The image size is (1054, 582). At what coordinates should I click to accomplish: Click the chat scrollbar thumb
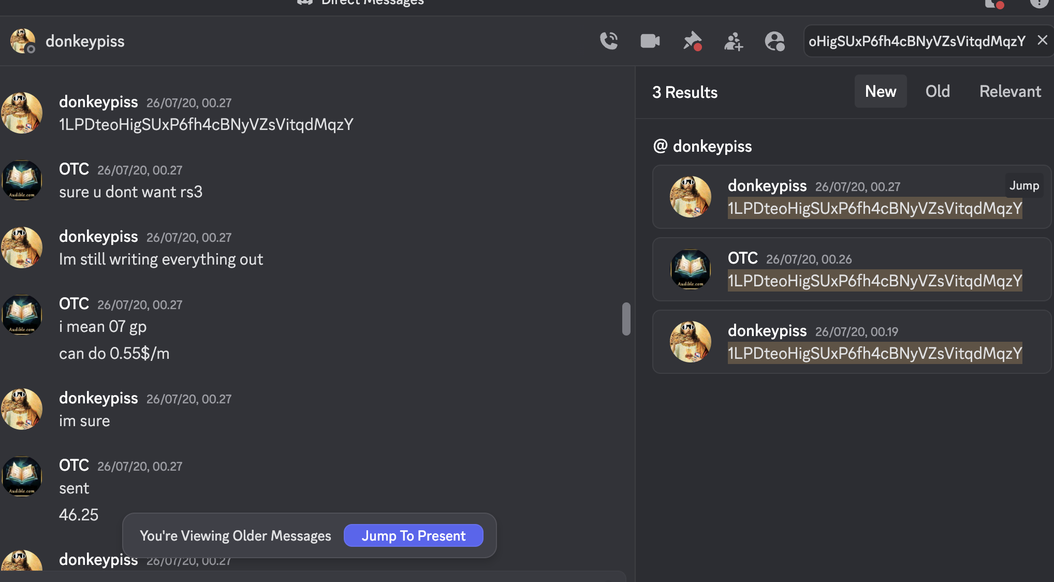[626, 319]
